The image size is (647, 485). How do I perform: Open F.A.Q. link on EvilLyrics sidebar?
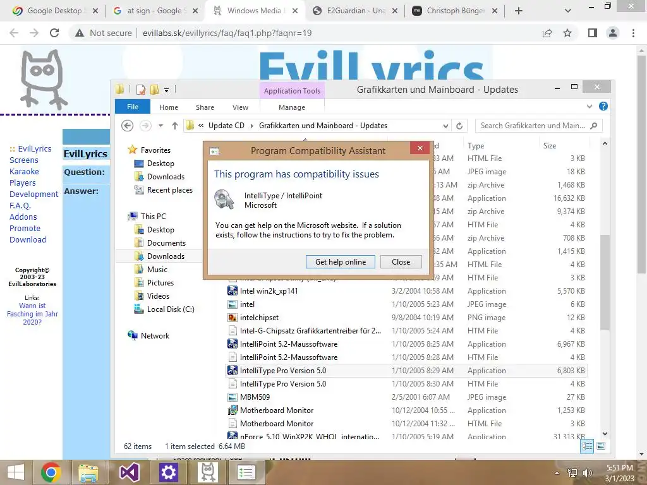pyautogui.click(x=20, y=205)
